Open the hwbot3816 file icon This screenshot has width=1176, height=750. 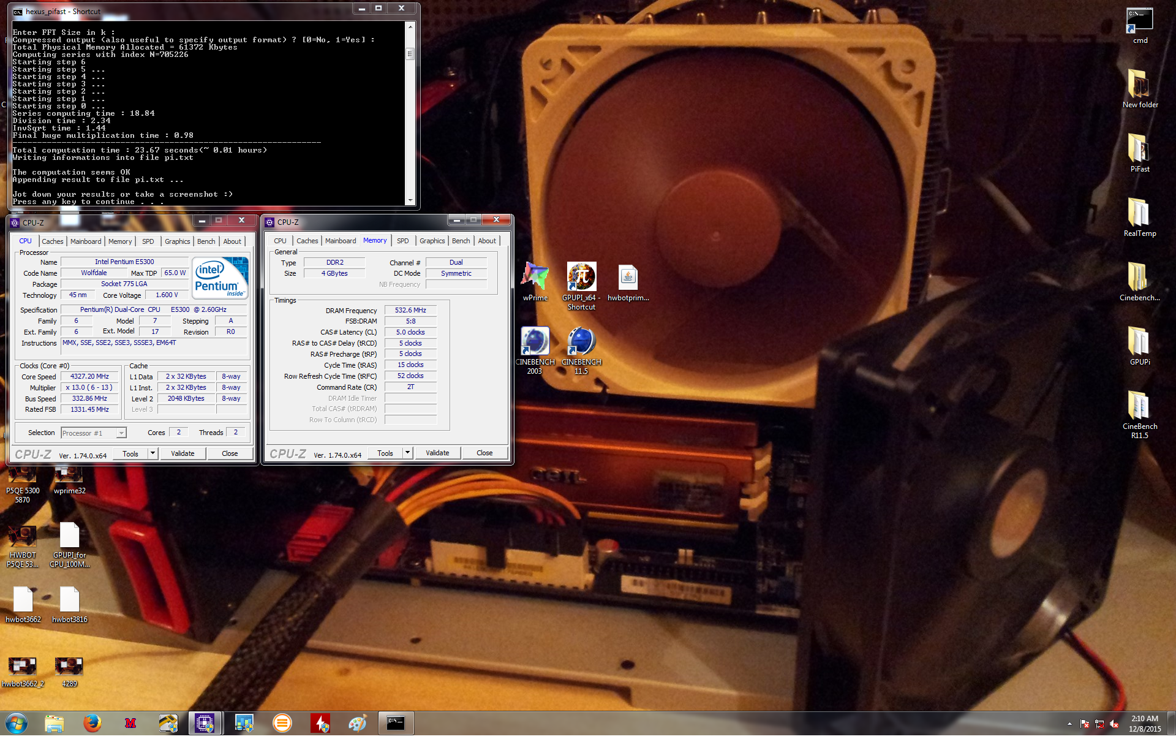[69, 605]
